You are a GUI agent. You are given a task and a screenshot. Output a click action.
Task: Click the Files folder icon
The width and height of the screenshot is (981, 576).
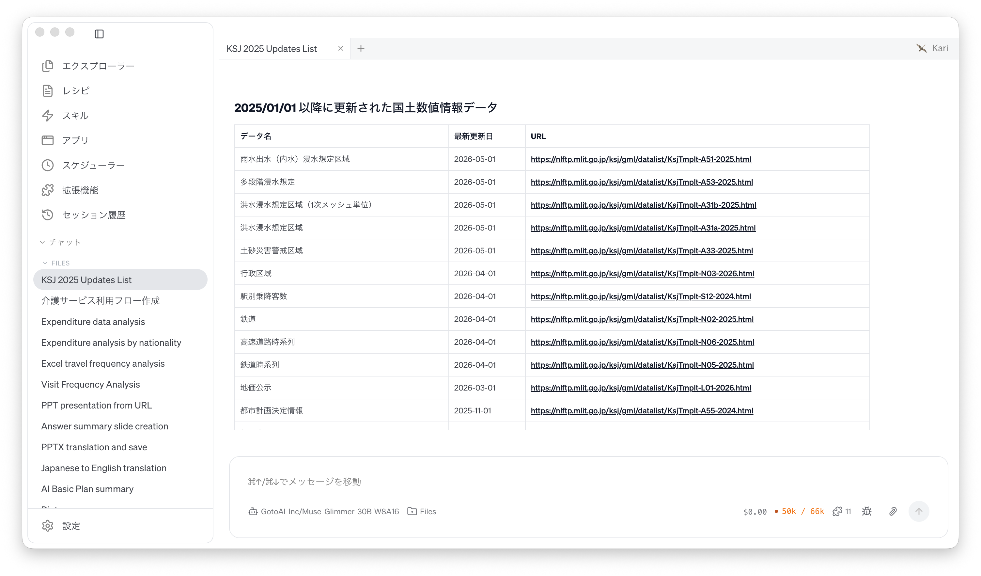coord(412,511)
